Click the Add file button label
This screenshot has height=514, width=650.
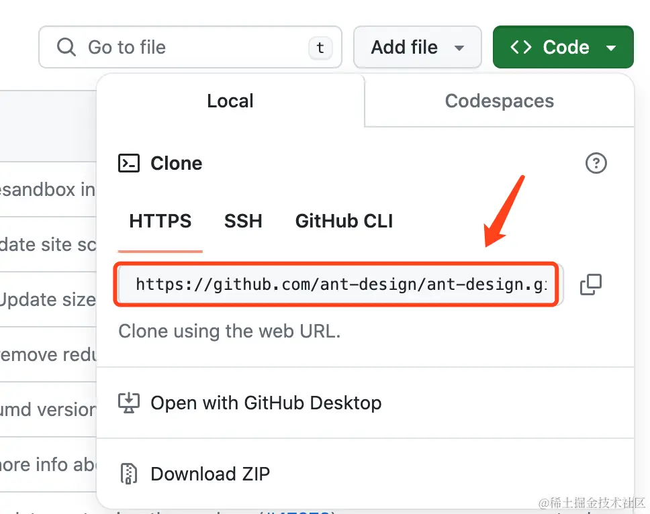(x=404, y=47)
